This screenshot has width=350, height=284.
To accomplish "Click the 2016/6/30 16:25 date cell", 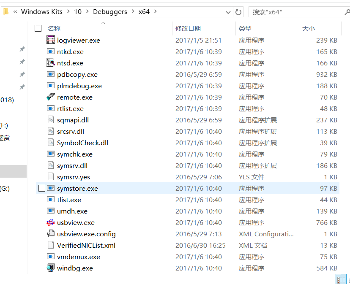I will coord(200,245).
